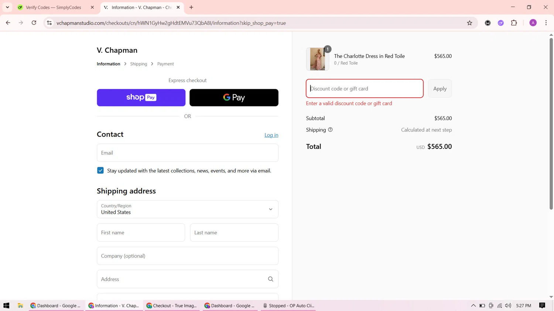
Task: Follow the Log in link
Action: [x=271, y=135]
